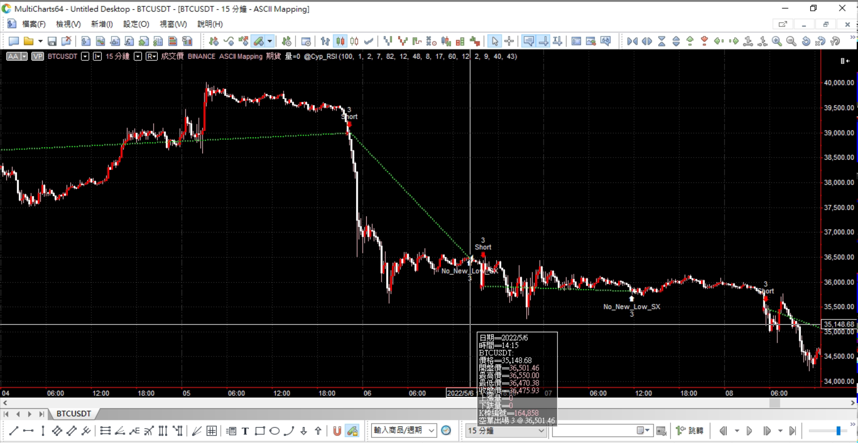Viewport: 858px width, 443px height.
Task: Toggle the VP button on chart status line
Action: pyautogui.click(x=38, y=56)
